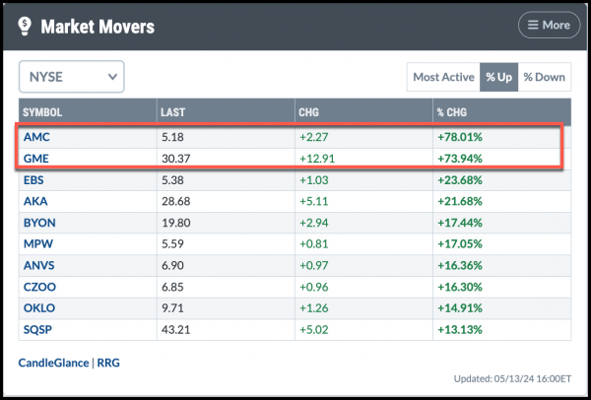Click the +2.27 change value
This screenshot has height=400, width=591.
[x=313, y=137]
